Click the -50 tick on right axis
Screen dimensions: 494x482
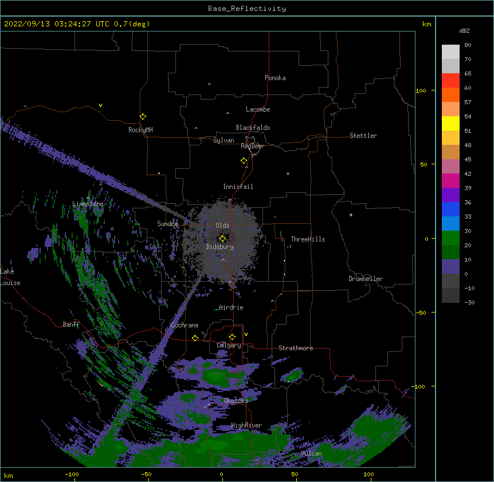[x=421, y=313]
